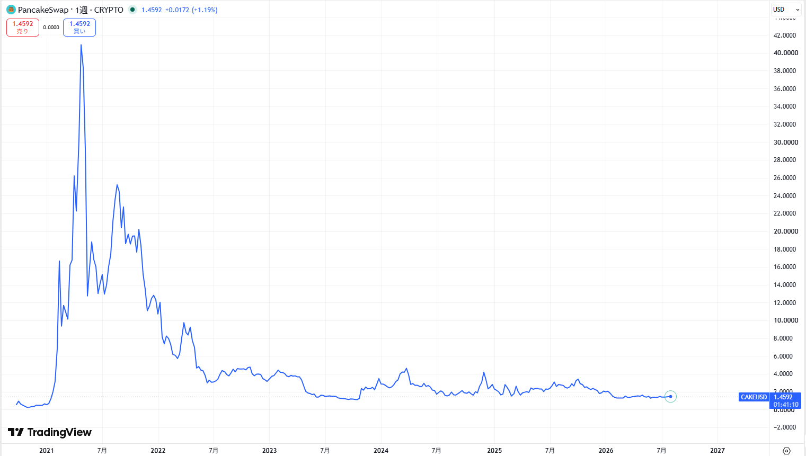
Task: Click the 6.0000 price scale label
Action: click(x=783, y=356)
